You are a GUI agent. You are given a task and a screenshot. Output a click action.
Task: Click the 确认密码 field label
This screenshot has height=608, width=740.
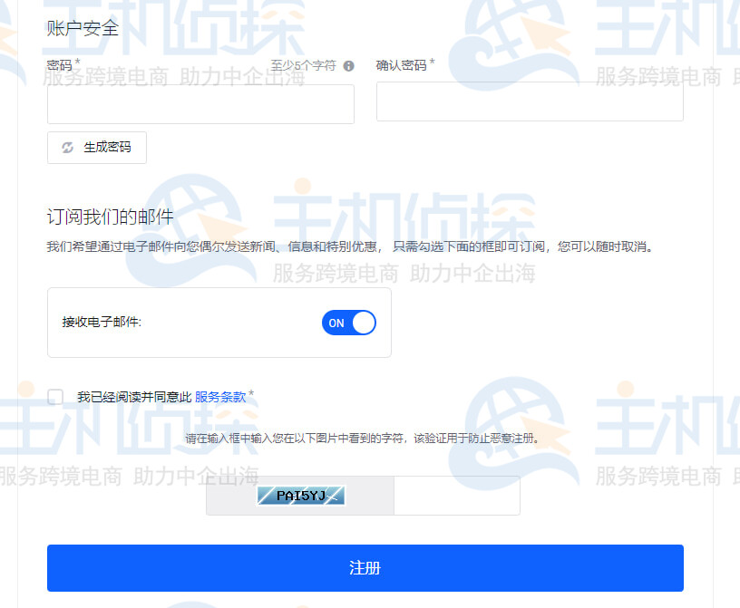pyautogui.click(x=401, y=65)
